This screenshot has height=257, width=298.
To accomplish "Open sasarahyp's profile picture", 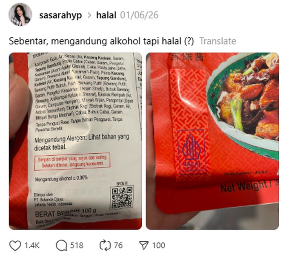I will pyautogui.click(x=20, y=14).
